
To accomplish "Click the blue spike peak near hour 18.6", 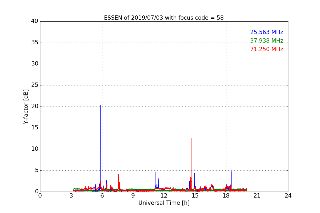I will (x=232, y=168).
